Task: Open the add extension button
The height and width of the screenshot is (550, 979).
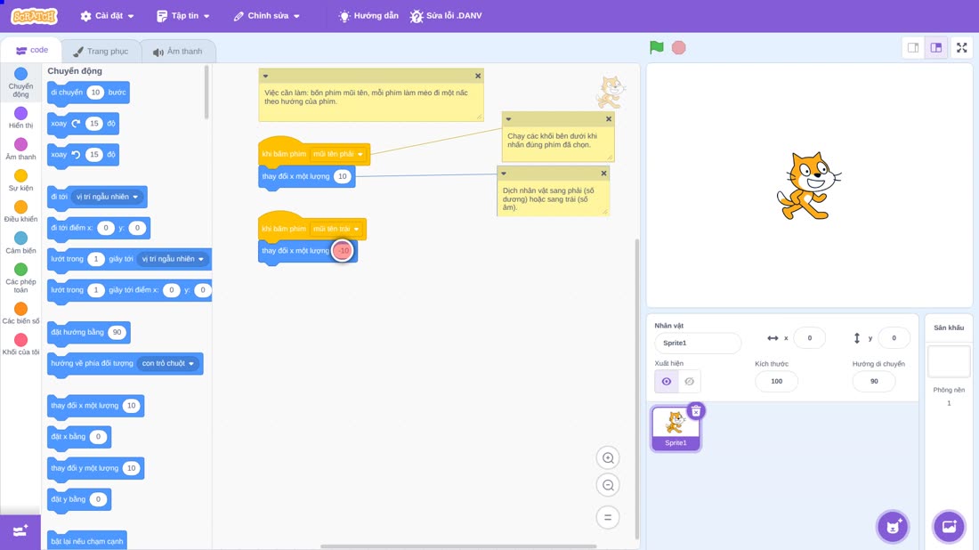Action: click(x=20, y=531)
